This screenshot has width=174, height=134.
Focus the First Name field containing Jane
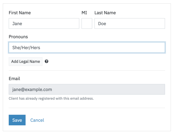point(44,24)
